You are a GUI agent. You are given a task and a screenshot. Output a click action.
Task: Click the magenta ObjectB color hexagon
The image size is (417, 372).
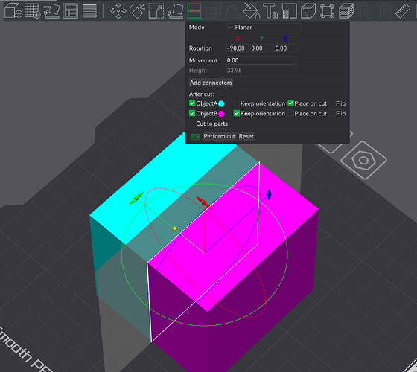tap(221, 114)
